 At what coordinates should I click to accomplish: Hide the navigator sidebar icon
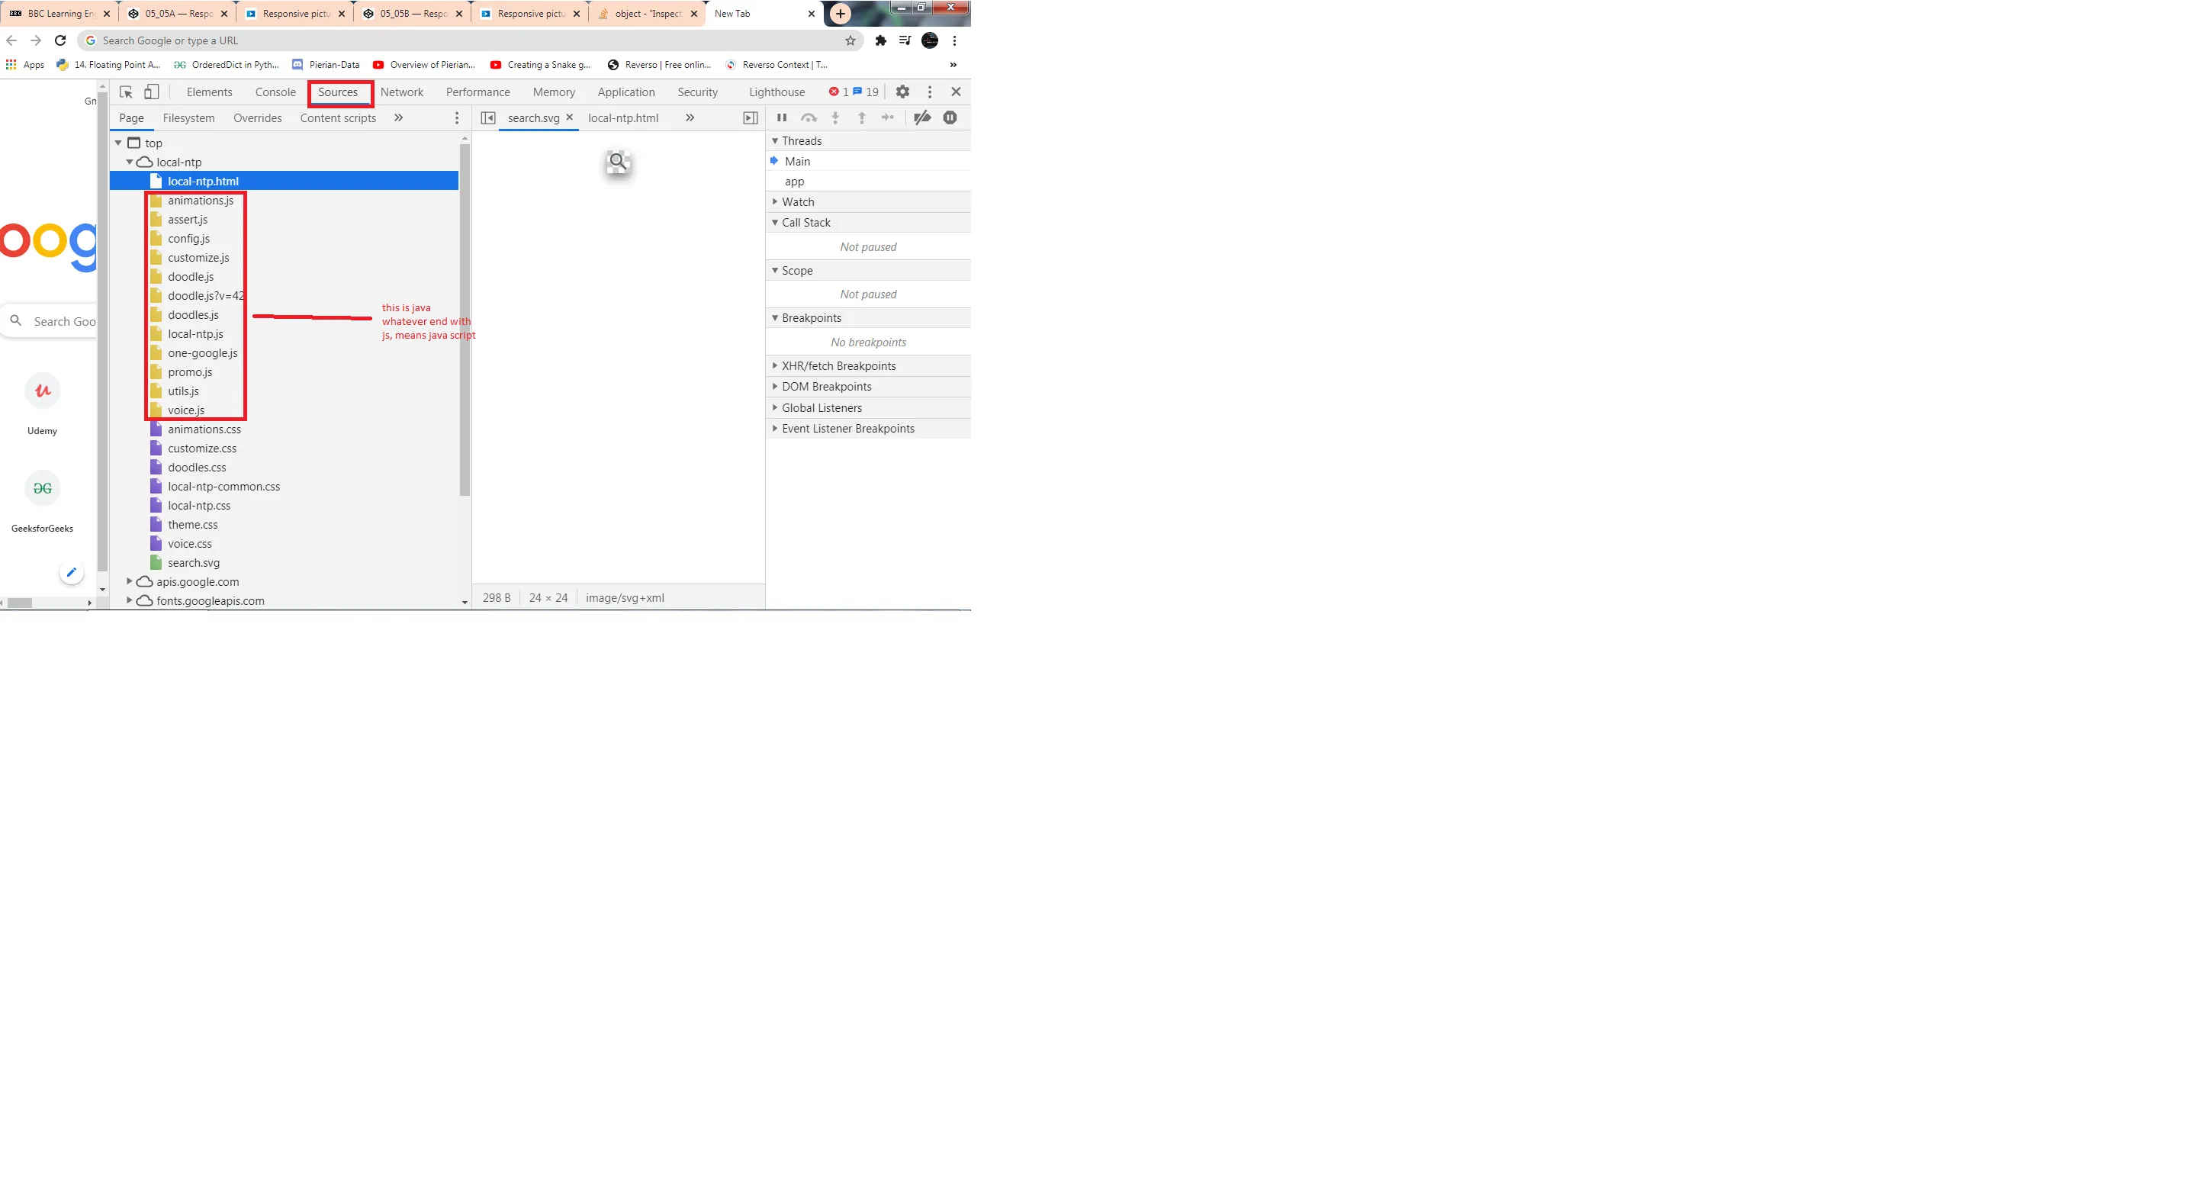pos(488,117)
